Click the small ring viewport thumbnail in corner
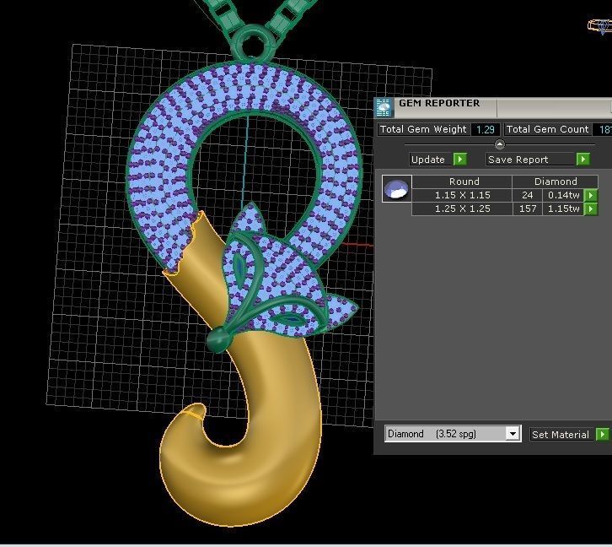The width and height of the screenshot is (612, 547). [599, 26]
